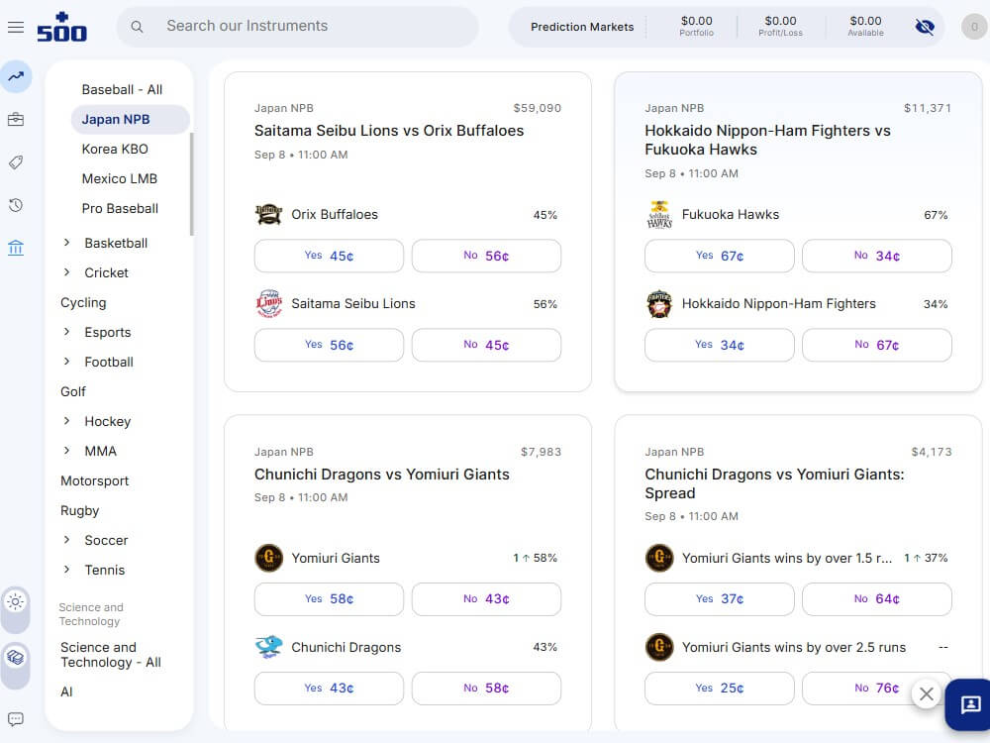
Task: Click Yomiuri Giants over 1.5 runs logo
Action: pos(659,558)
